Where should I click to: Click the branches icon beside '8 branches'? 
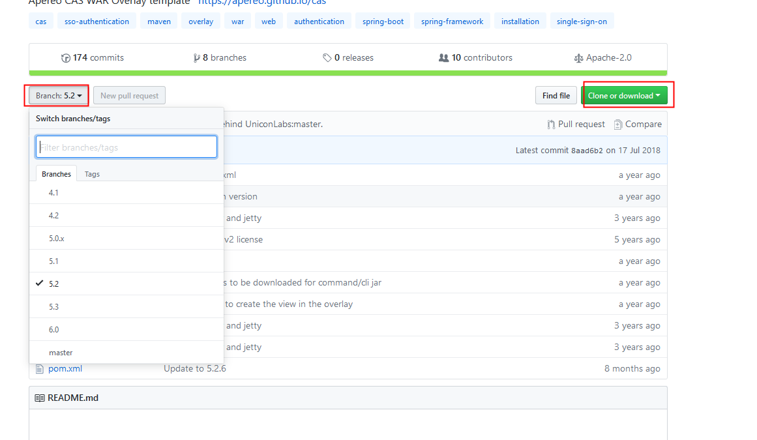pyautogui.click(x=197, y=57)
